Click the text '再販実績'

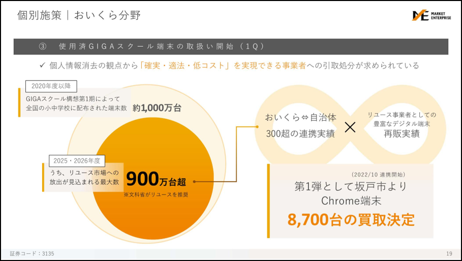pos(402,134)
